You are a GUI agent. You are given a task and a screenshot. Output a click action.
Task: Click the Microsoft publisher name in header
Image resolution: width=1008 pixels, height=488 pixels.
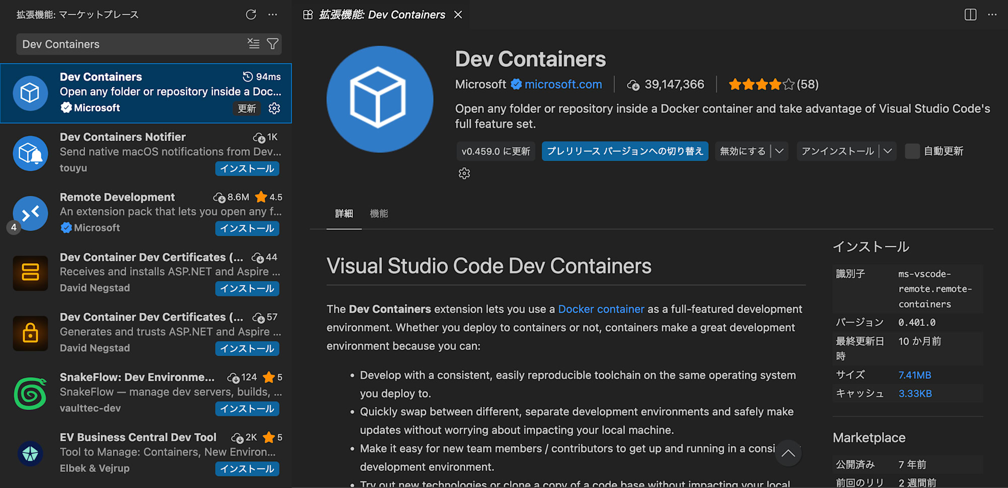click(480, 84)
